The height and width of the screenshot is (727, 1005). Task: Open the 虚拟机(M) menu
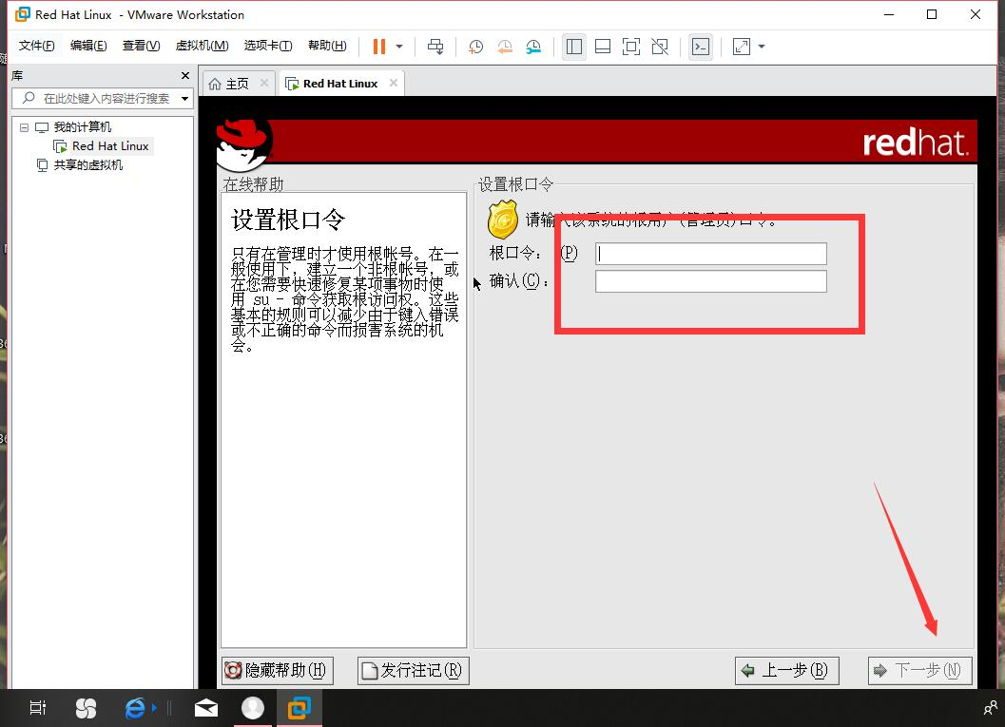(x=202, y=46)
